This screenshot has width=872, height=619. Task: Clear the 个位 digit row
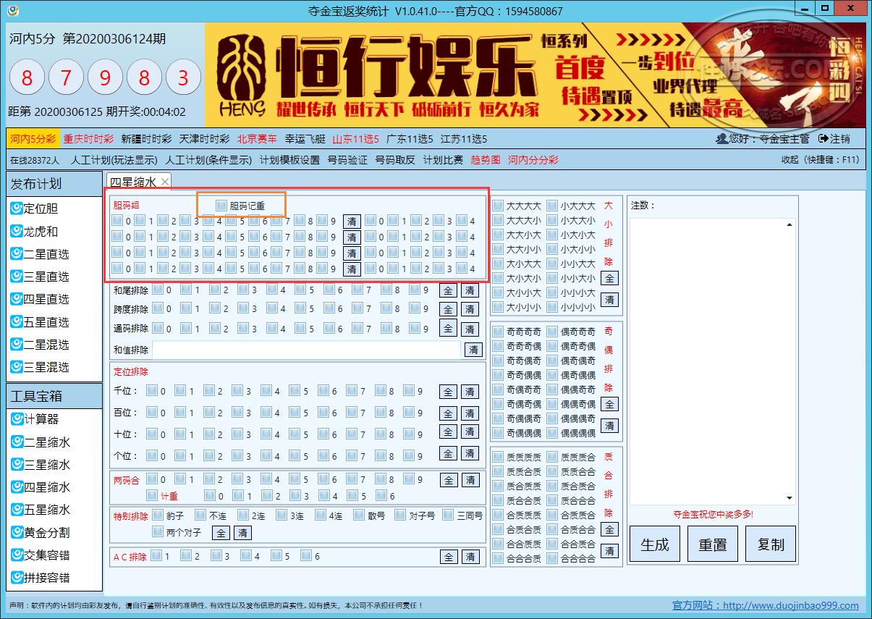tap(470, 453)
